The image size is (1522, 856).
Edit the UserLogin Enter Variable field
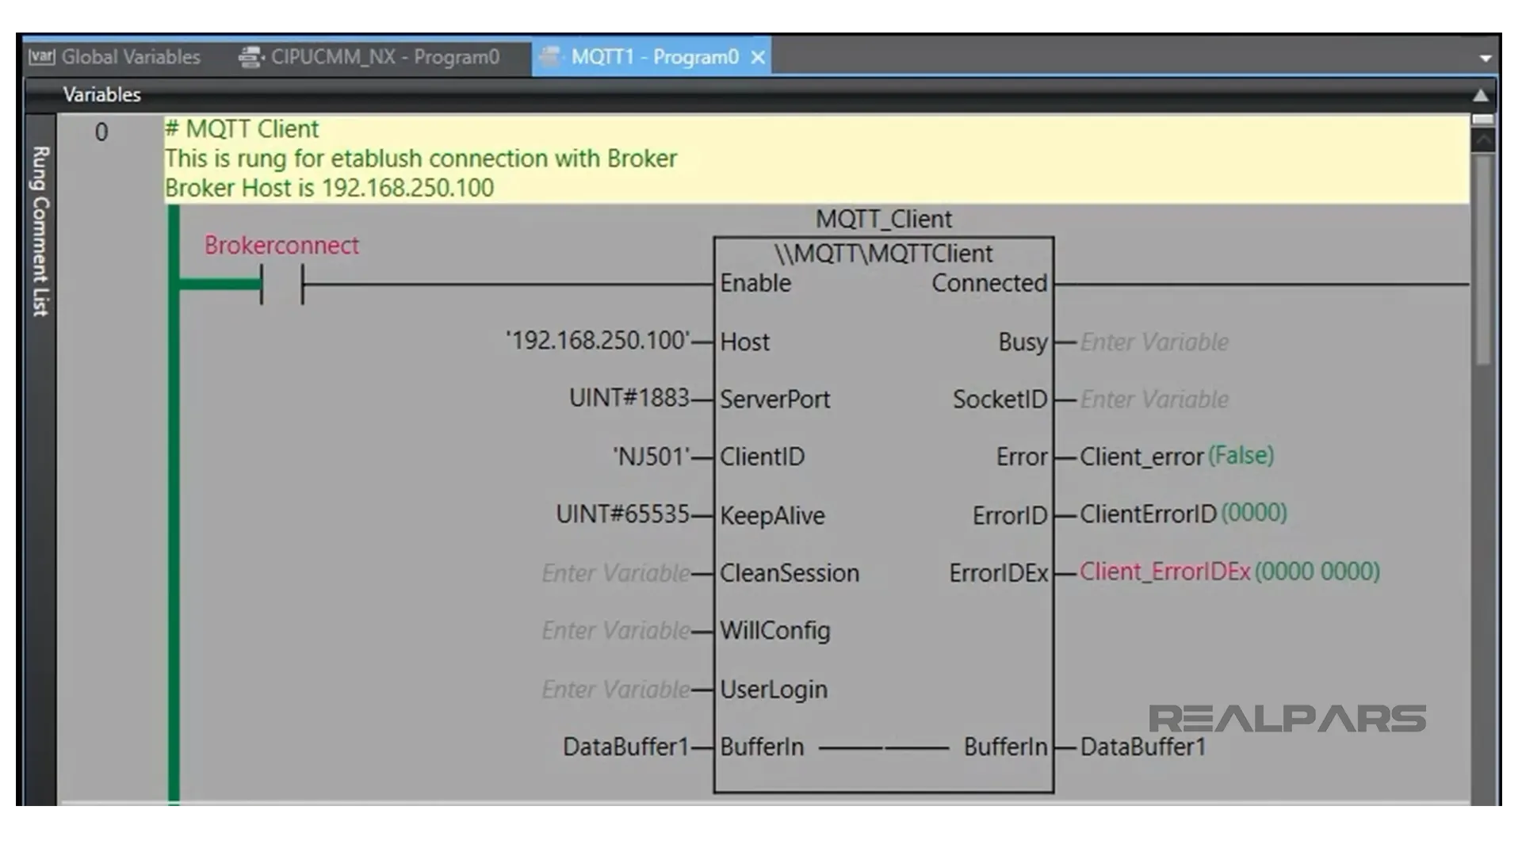click(x=614, y=689)
